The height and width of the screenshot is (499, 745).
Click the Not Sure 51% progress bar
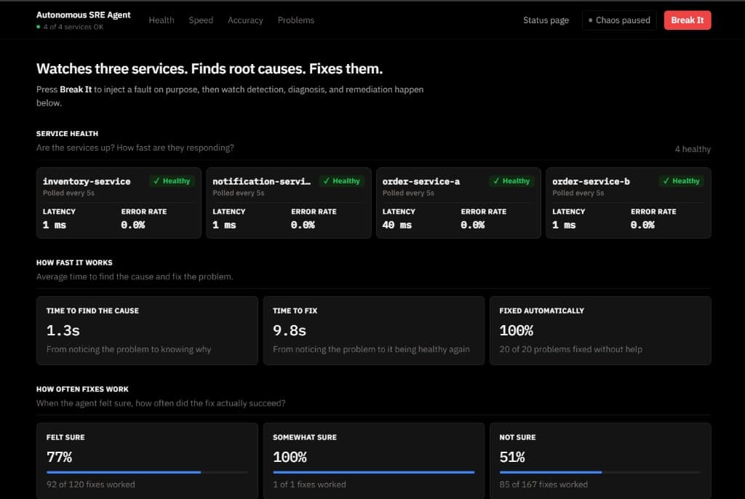600,472
